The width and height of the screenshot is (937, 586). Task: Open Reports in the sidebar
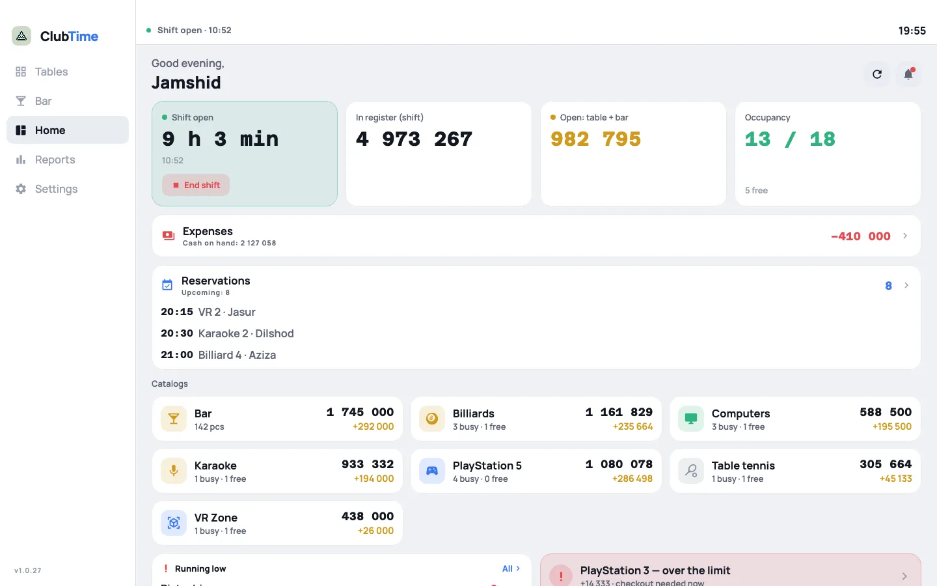(68, 160)
